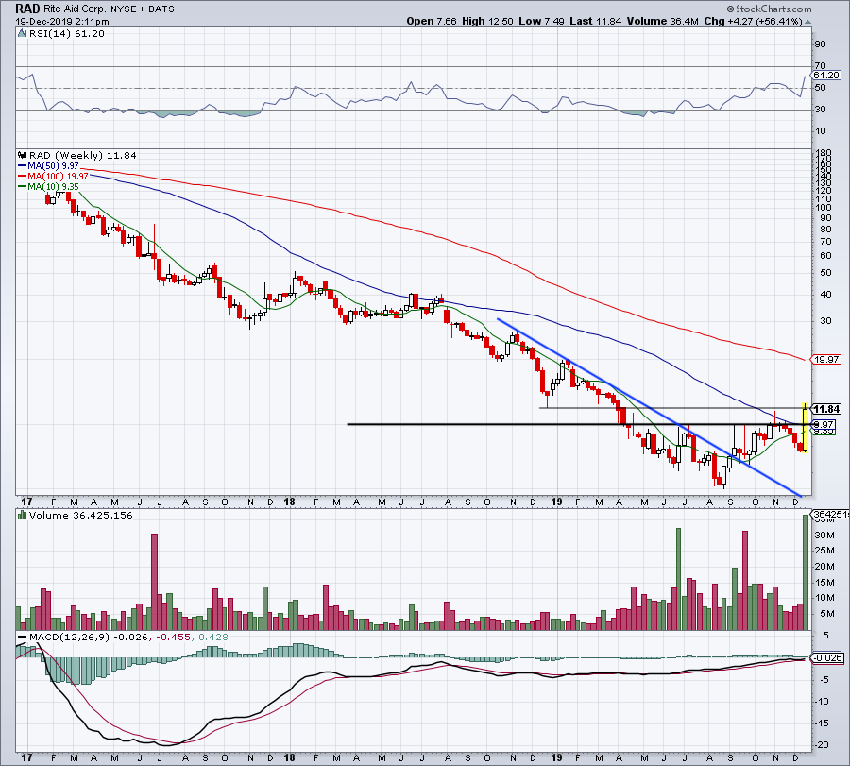Click the StockCharts.com copyright link

[769, 9]
